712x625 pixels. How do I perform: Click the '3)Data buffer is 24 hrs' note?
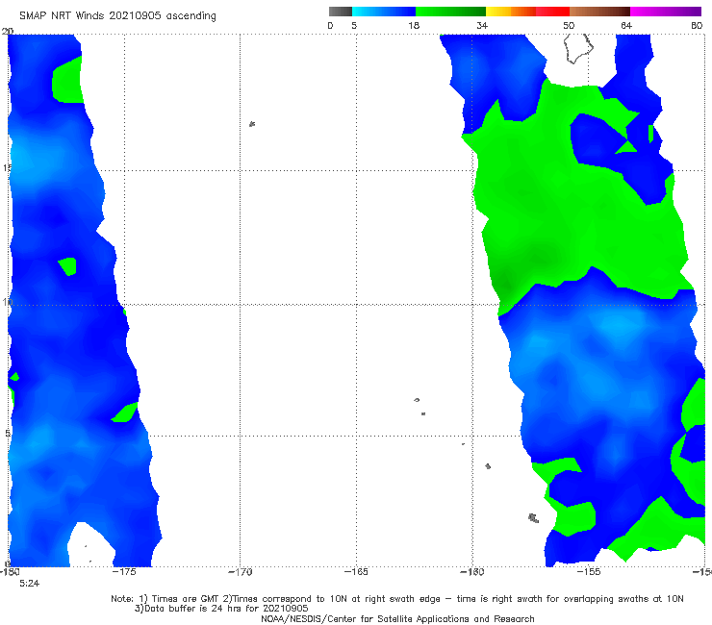[x=221, y=609]
